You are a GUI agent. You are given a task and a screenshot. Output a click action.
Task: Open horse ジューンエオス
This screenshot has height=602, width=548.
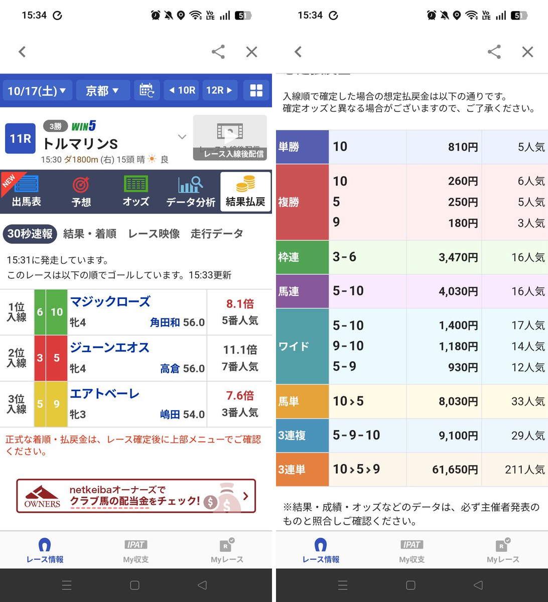(109, 348)
